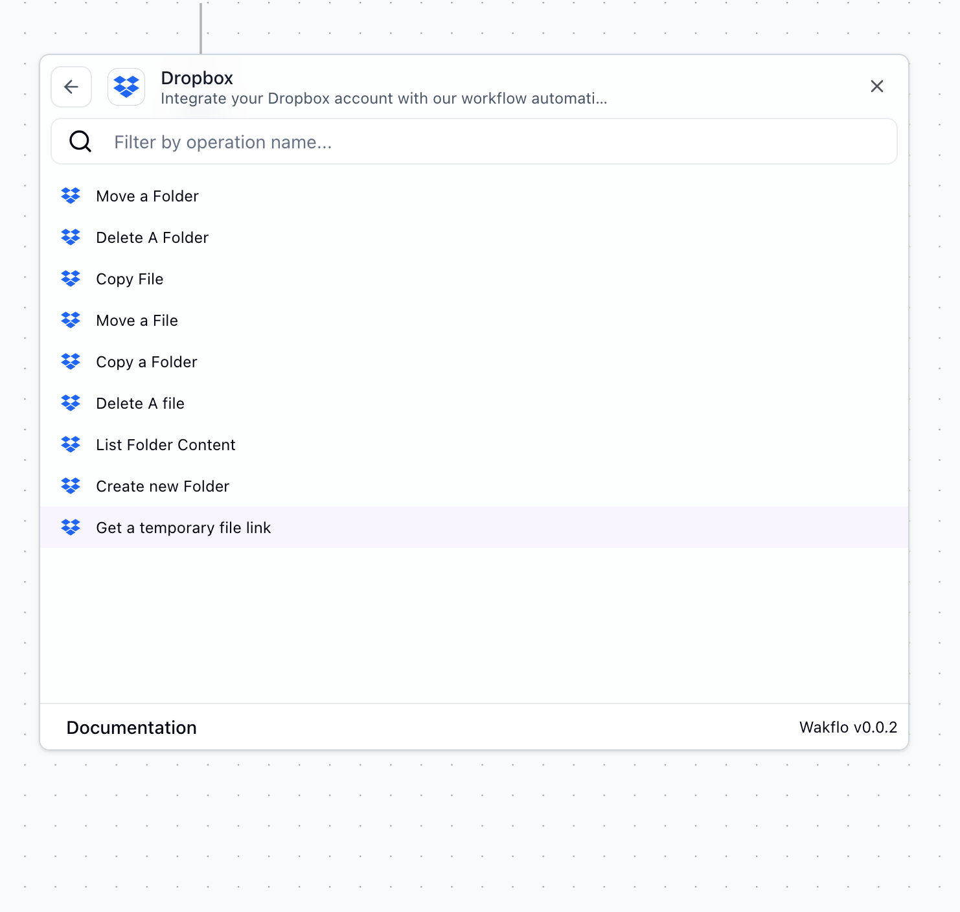Select the Create new Folder operation
This screenshot has height=912, width=960.
point(162,486)
